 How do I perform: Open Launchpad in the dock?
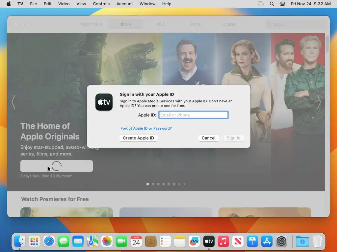click(x=34, y=241)
